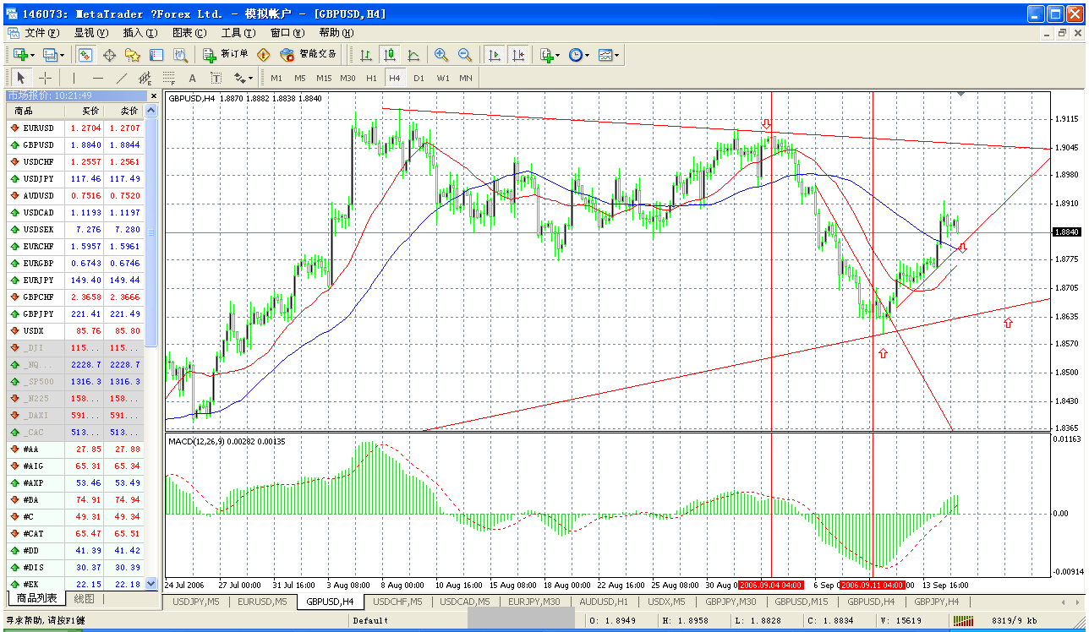This screenshot has width=1089, height=632.
Task: Toggle the Chart Shift option
Action: 518,54
